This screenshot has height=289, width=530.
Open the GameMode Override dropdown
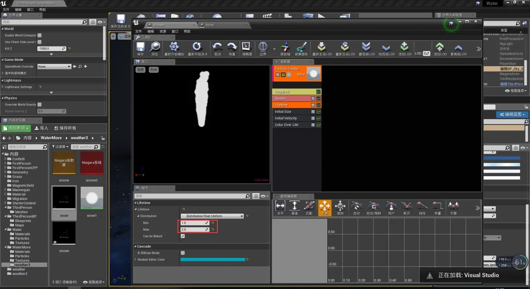54,67
